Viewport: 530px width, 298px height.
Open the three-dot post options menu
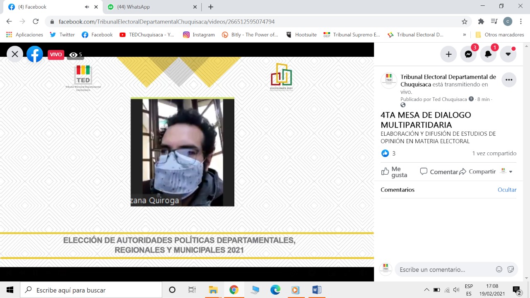pos(509,80)
